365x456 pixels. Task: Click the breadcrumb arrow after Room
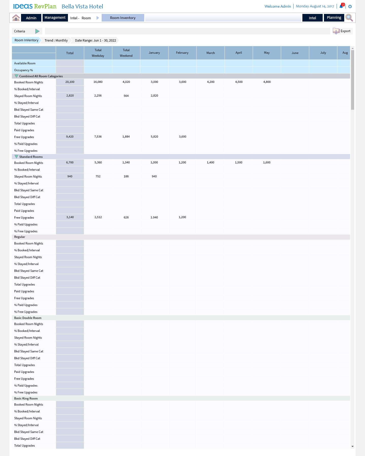click(x=98, y=18)
